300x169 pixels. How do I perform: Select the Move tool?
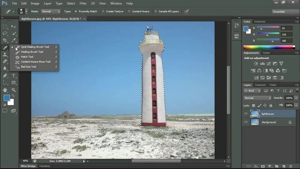click(x=14, y=26)
